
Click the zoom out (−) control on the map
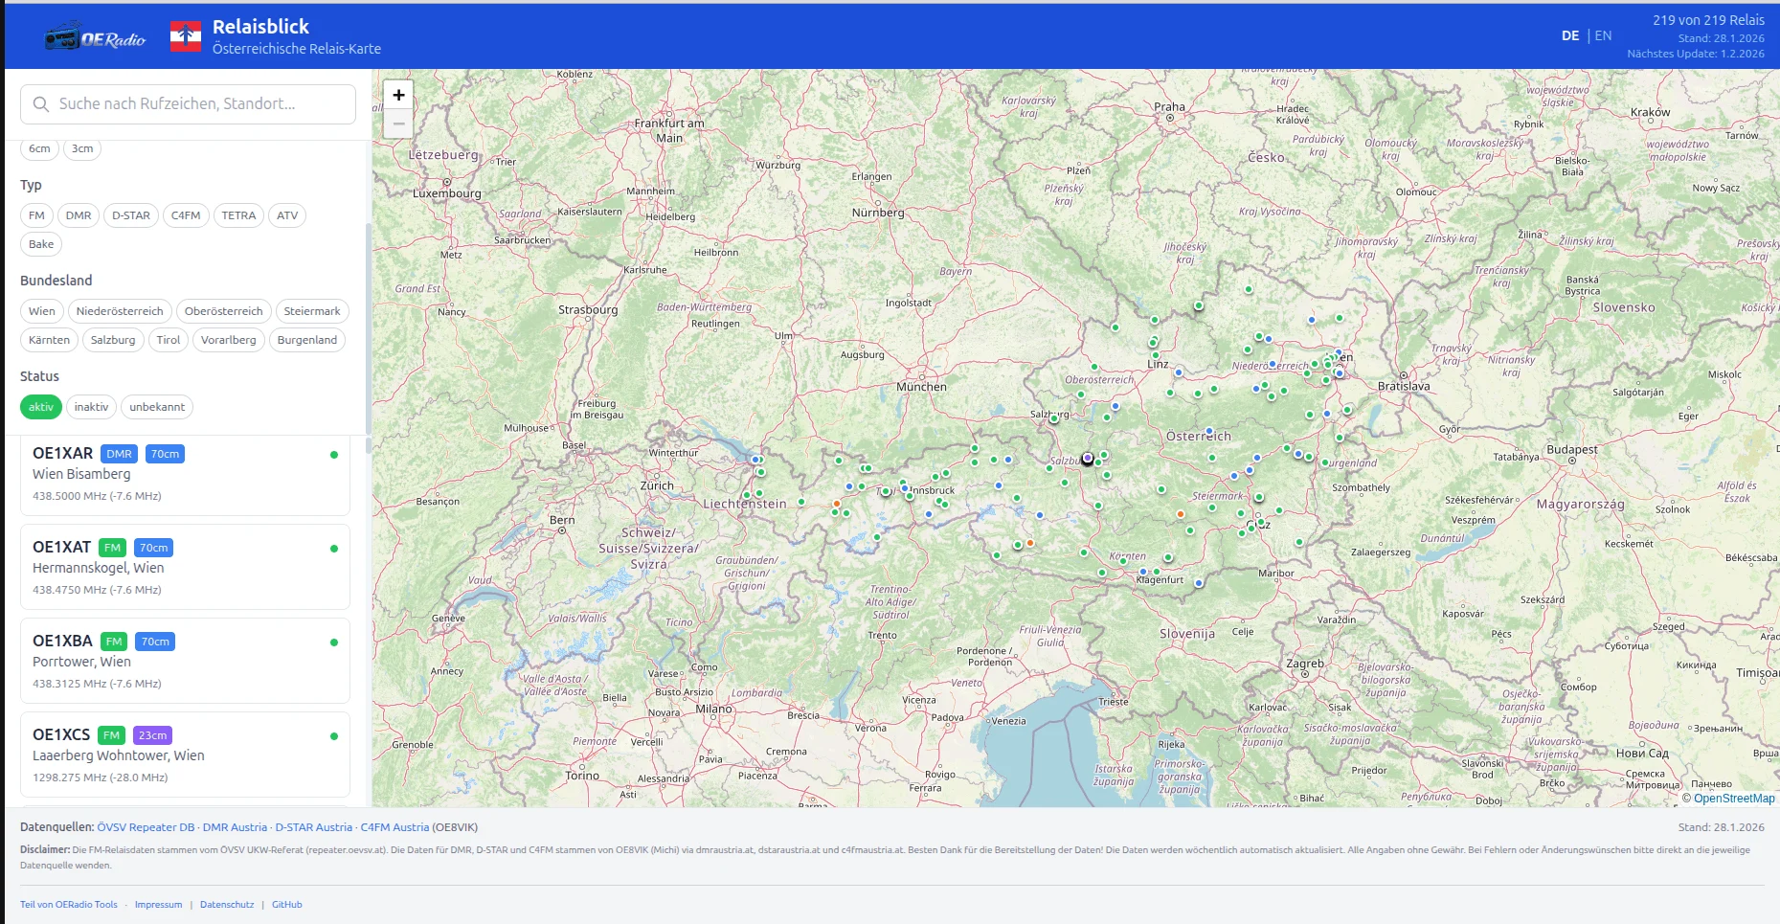pos(398,123)
